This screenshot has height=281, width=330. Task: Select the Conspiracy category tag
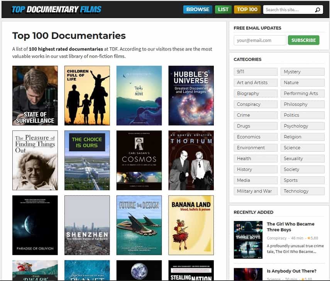tap(256, 104)
